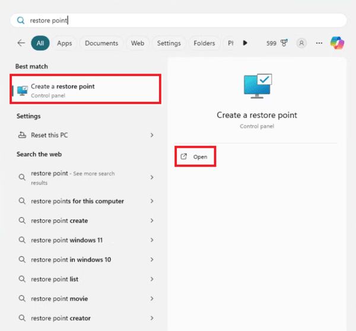
Task: Click search icon beside 'restore point windows 11'
Action: pos(22,240)
